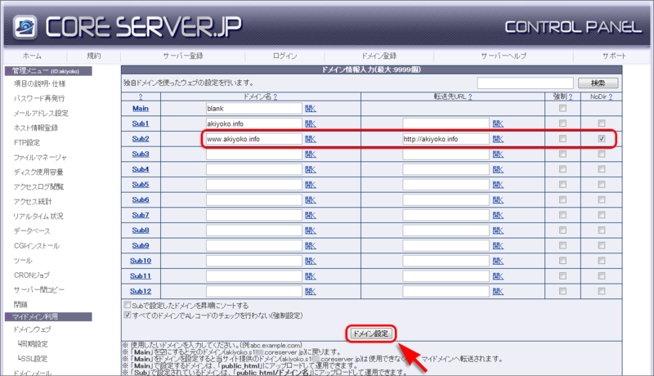Click 開 link next to Sub2 domain
Viewport: 654px width, 376px height.
pyautogui.click(x=311, y=139)
